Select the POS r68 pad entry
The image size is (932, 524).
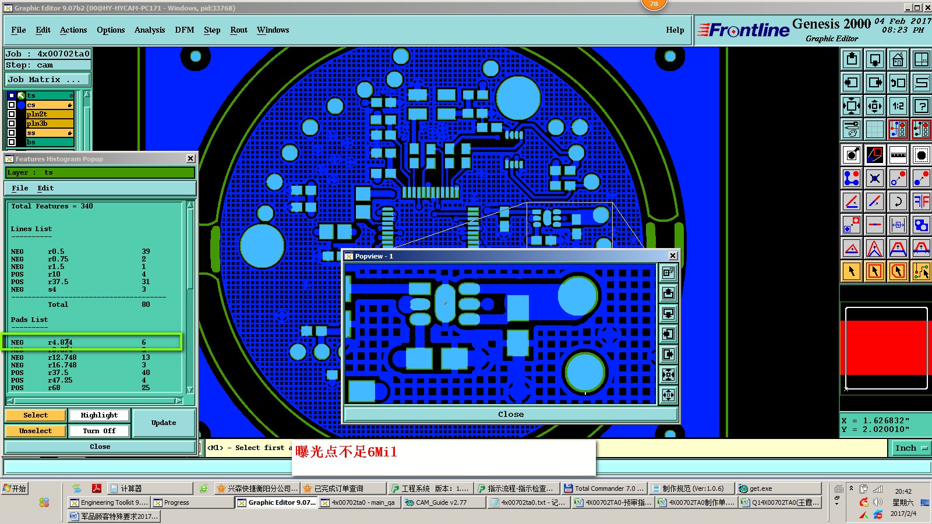pos(80,388)
